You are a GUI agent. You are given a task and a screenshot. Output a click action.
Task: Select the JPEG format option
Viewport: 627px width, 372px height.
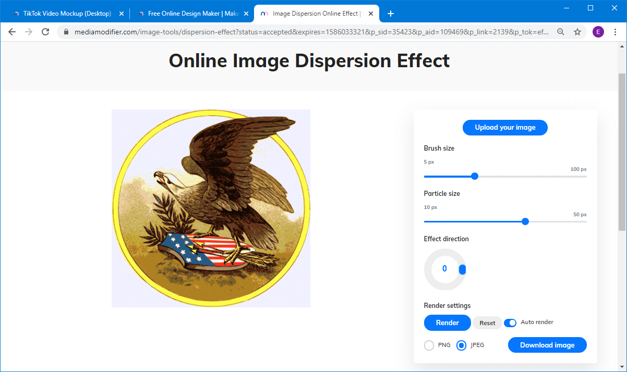point(461,345)
